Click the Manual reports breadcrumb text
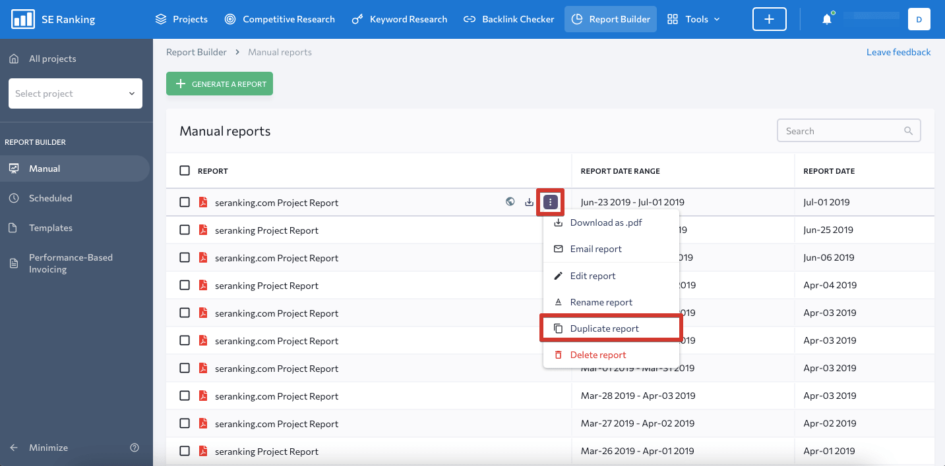 [x=280, y=52]
